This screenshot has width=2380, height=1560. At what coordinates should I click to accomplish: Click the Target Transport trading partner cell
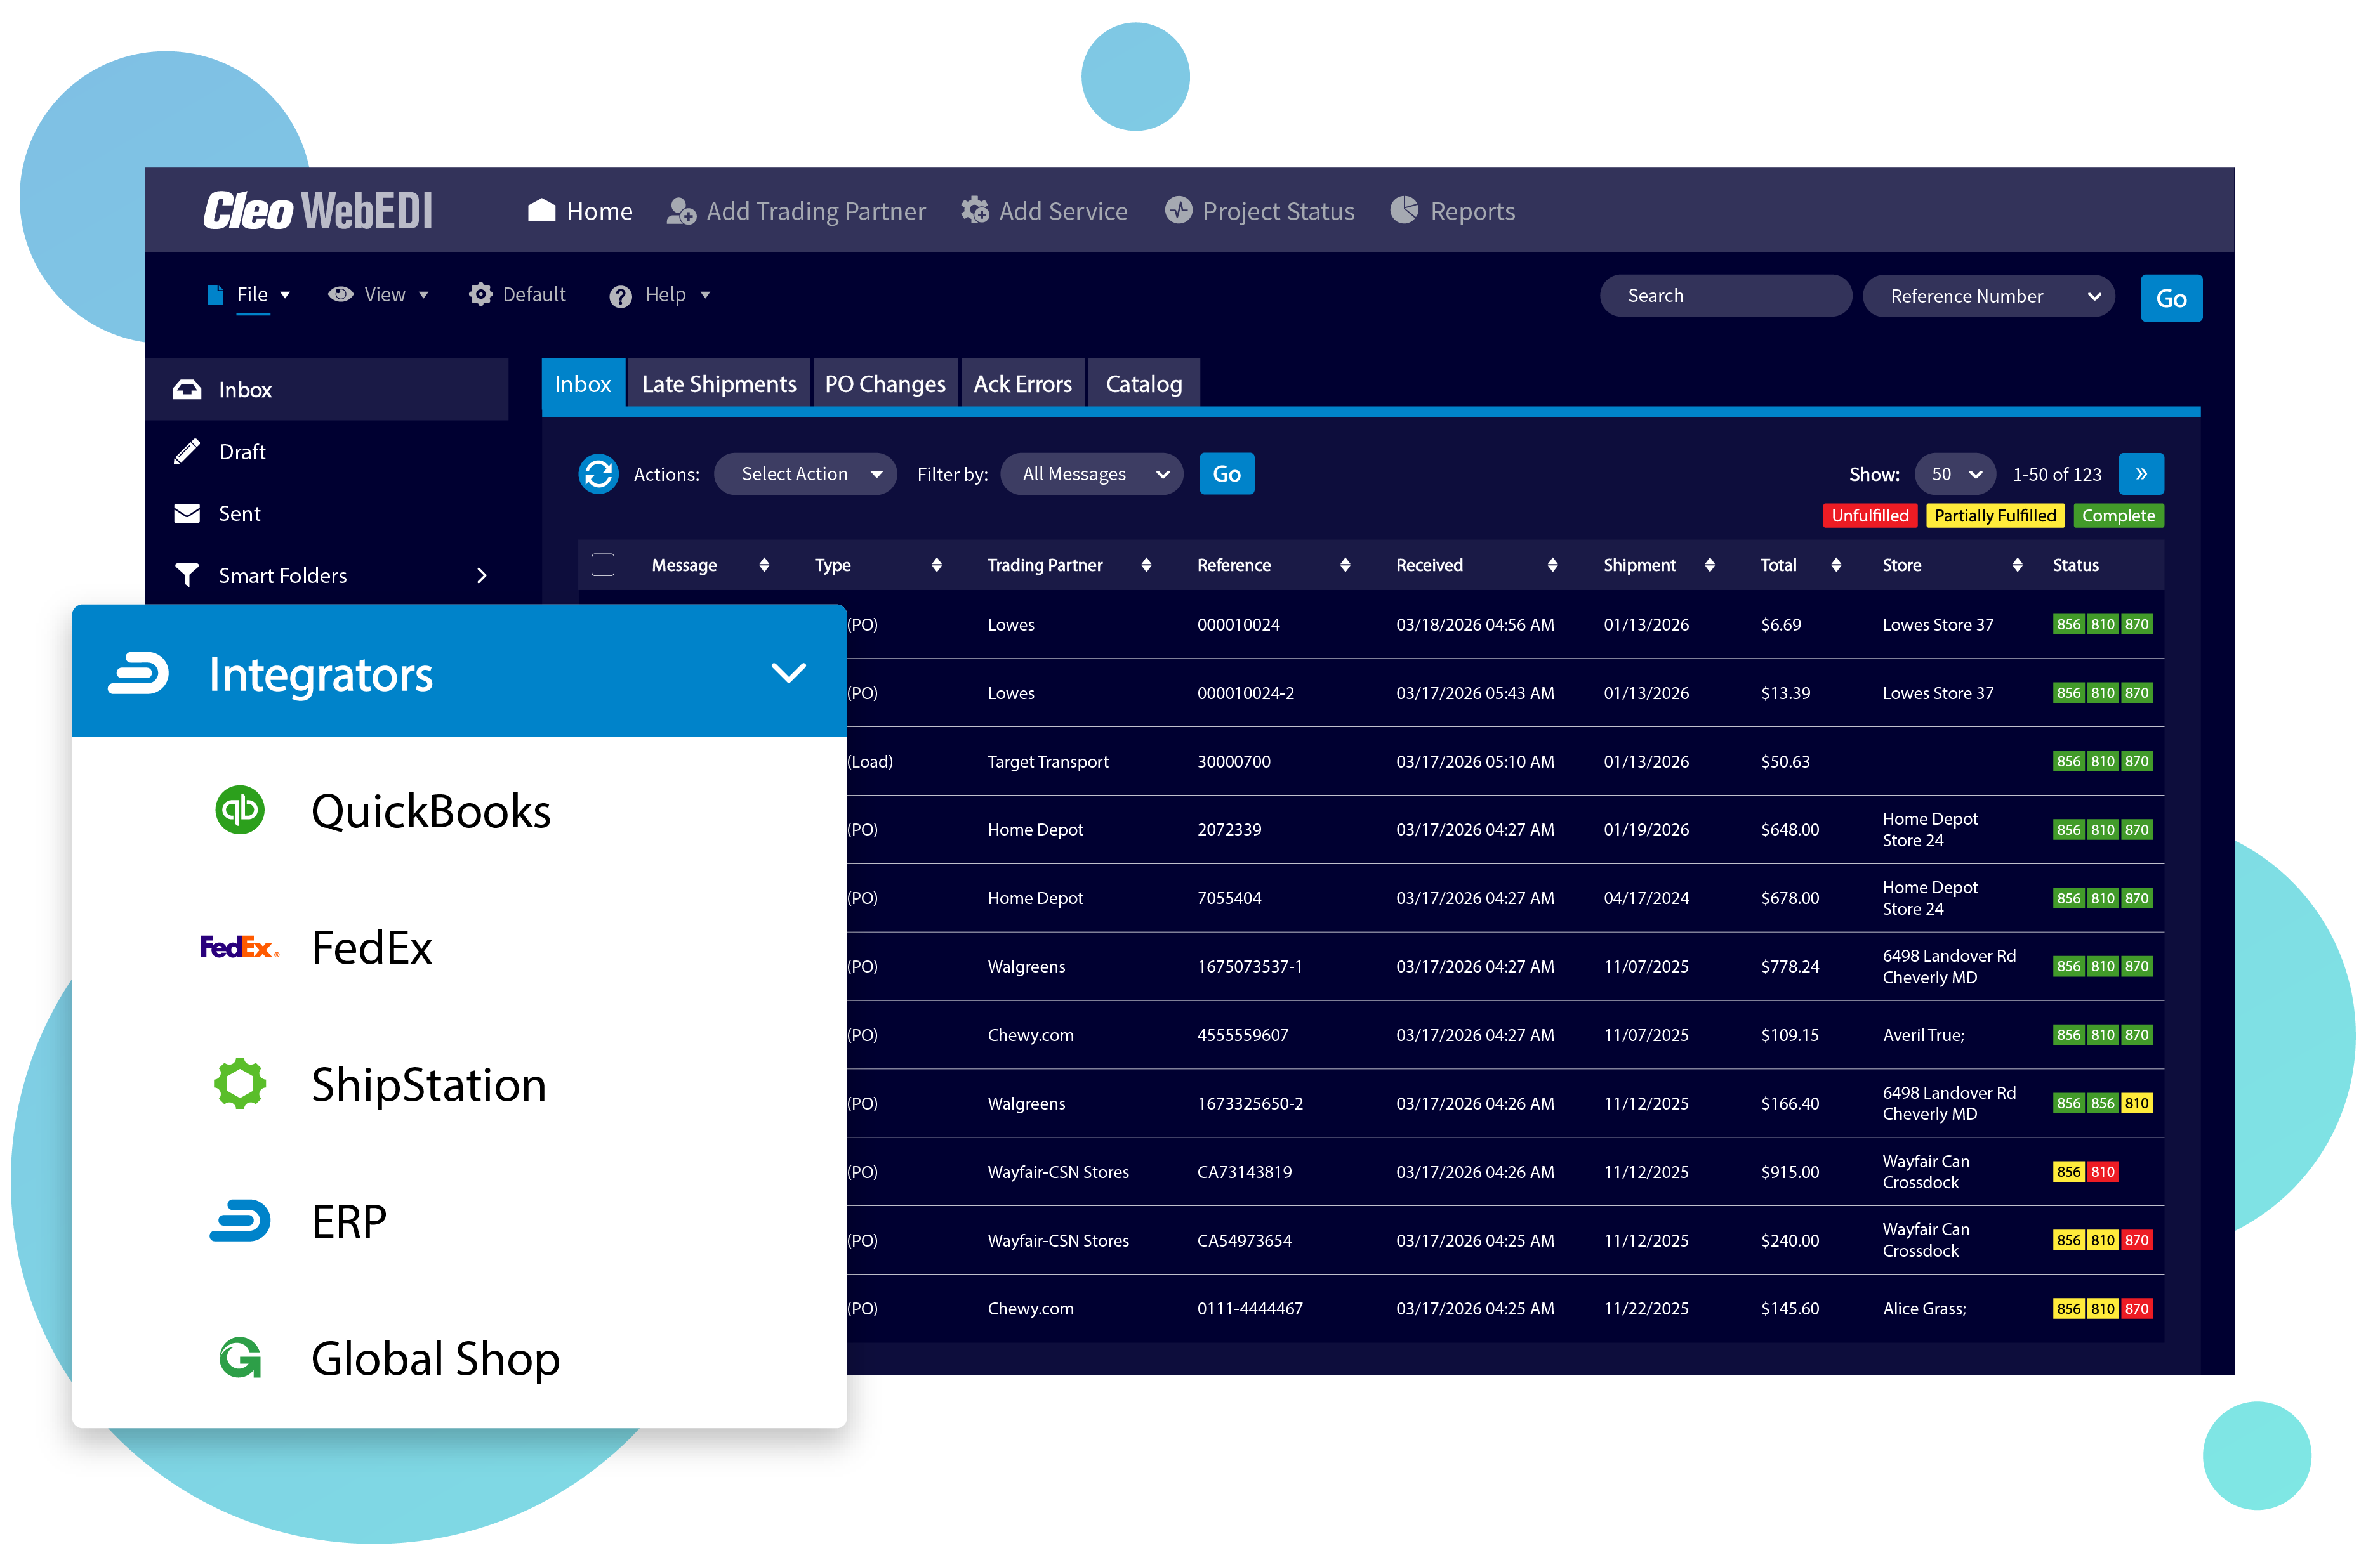tap(1048, 761)
